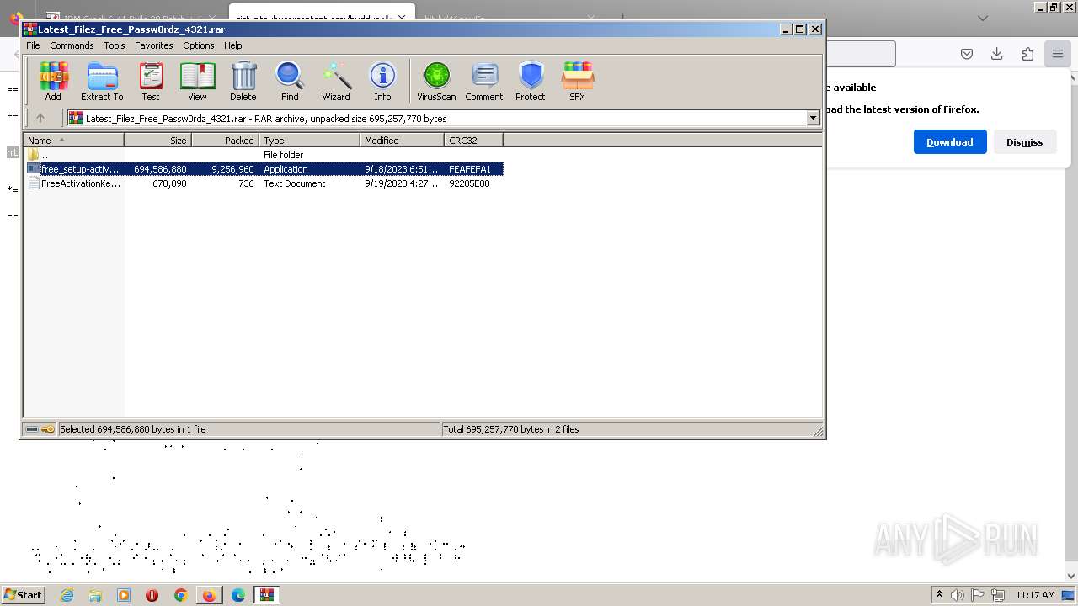
Task: Show archive Info
Action: (382, 82)
